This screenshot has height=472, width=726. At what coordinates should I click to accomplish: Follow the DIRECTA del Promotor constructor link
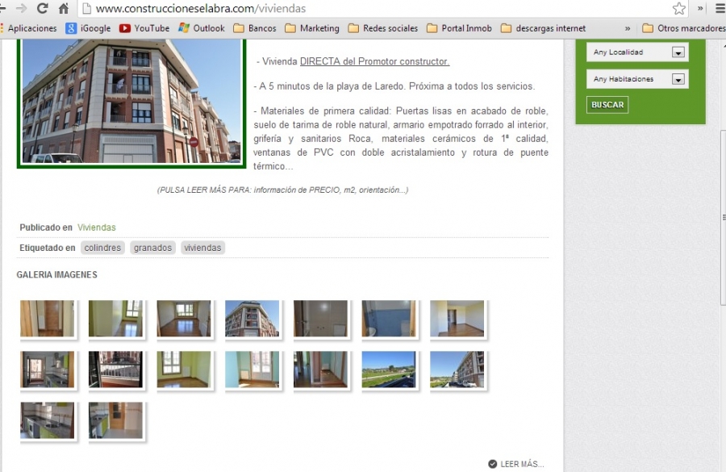pos(374,61)
